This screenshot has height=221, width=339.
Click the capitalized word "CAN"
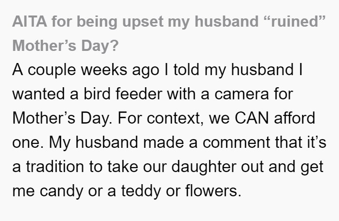[252, 118]
